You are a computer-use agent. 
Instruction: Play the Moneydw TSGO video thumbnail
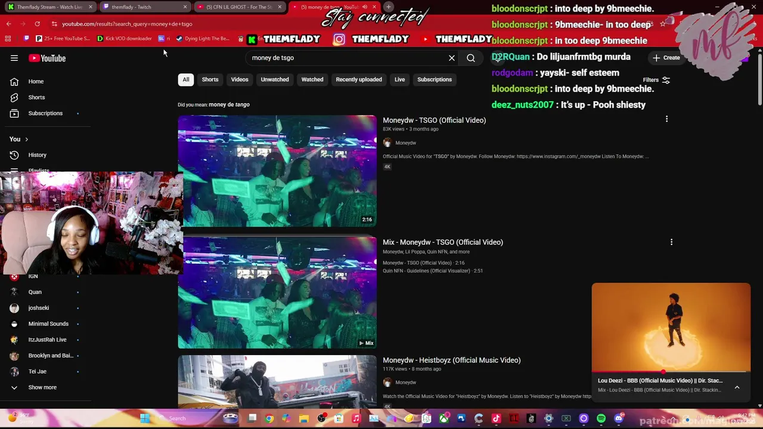click(x=277, y=171)
